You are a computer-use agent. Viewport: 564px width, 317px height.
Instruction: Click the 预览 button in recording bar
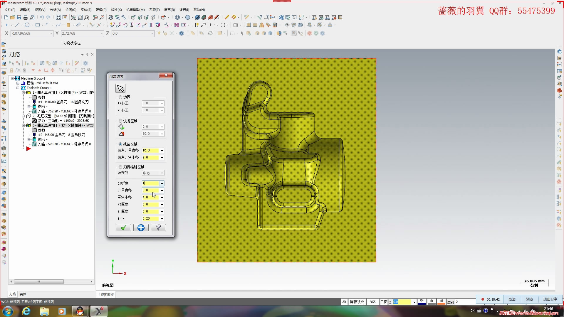click(530, 299)
